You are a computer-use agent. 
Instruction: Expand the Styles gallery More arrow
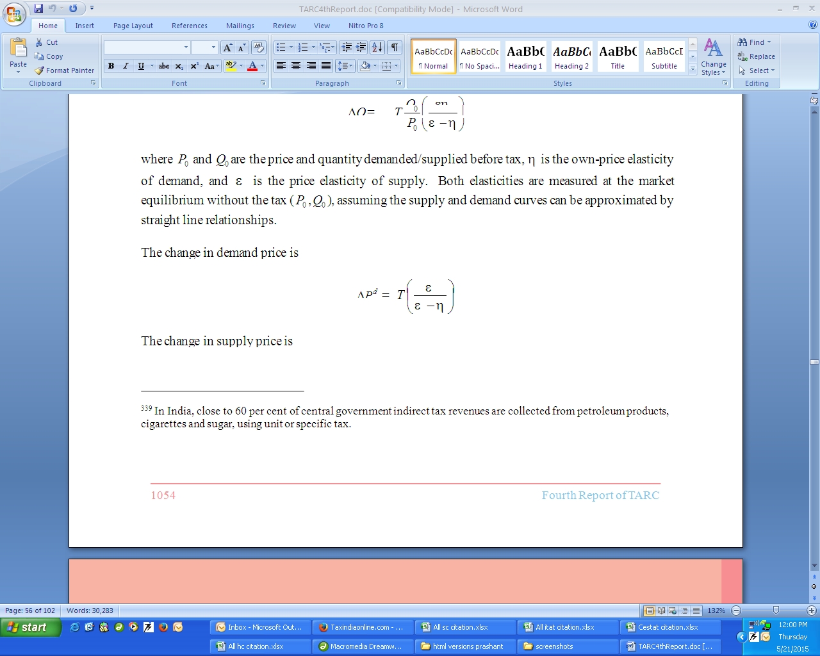[693, 69]
